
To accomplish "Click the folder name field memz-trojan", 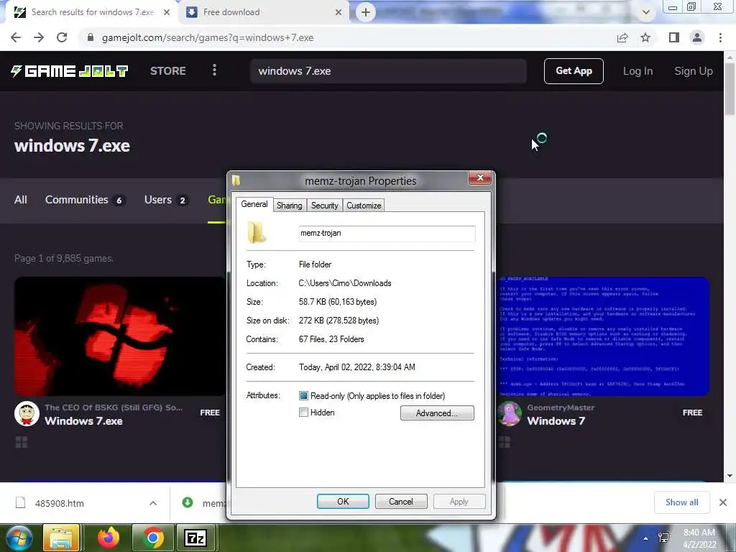I will pos(387,234).
